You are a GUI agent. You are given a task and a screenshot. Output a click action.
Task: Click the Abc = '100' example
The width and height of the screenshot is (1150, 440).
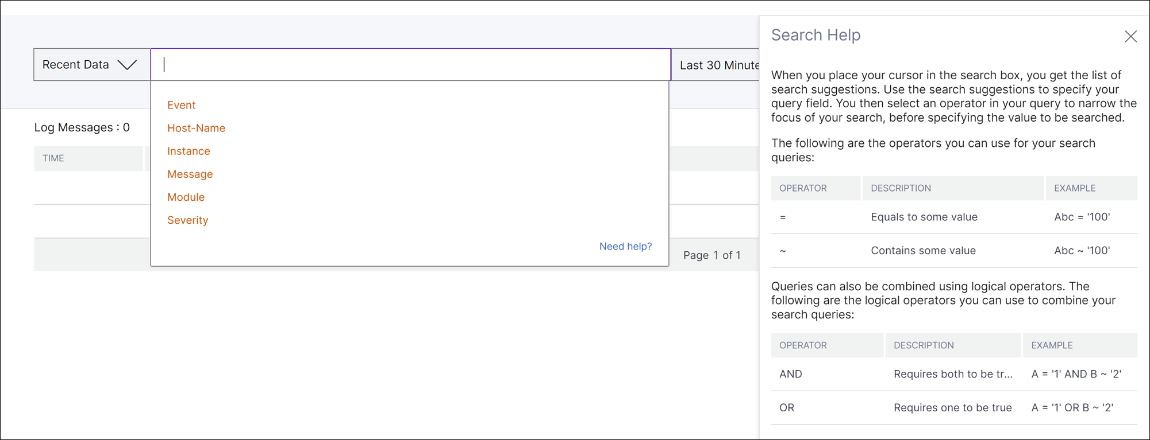point(1082,217)
